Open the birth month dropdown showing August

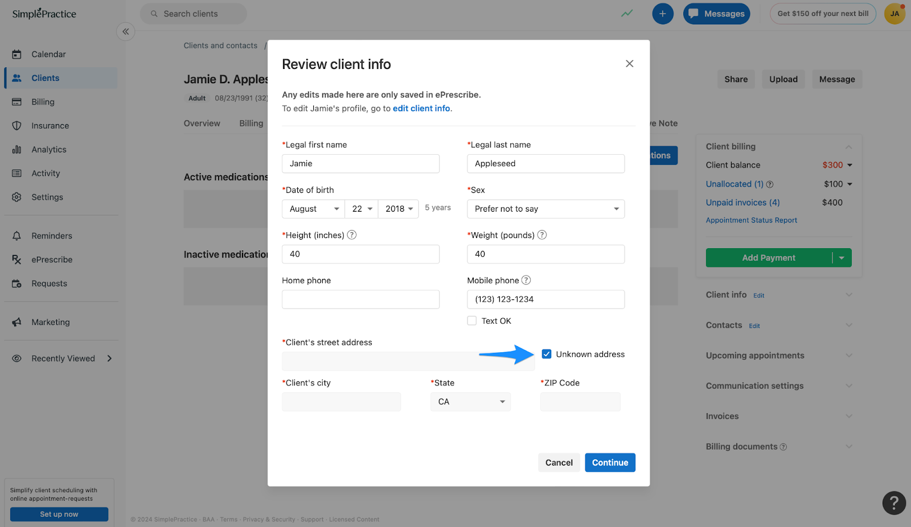[x=312, y=208]
